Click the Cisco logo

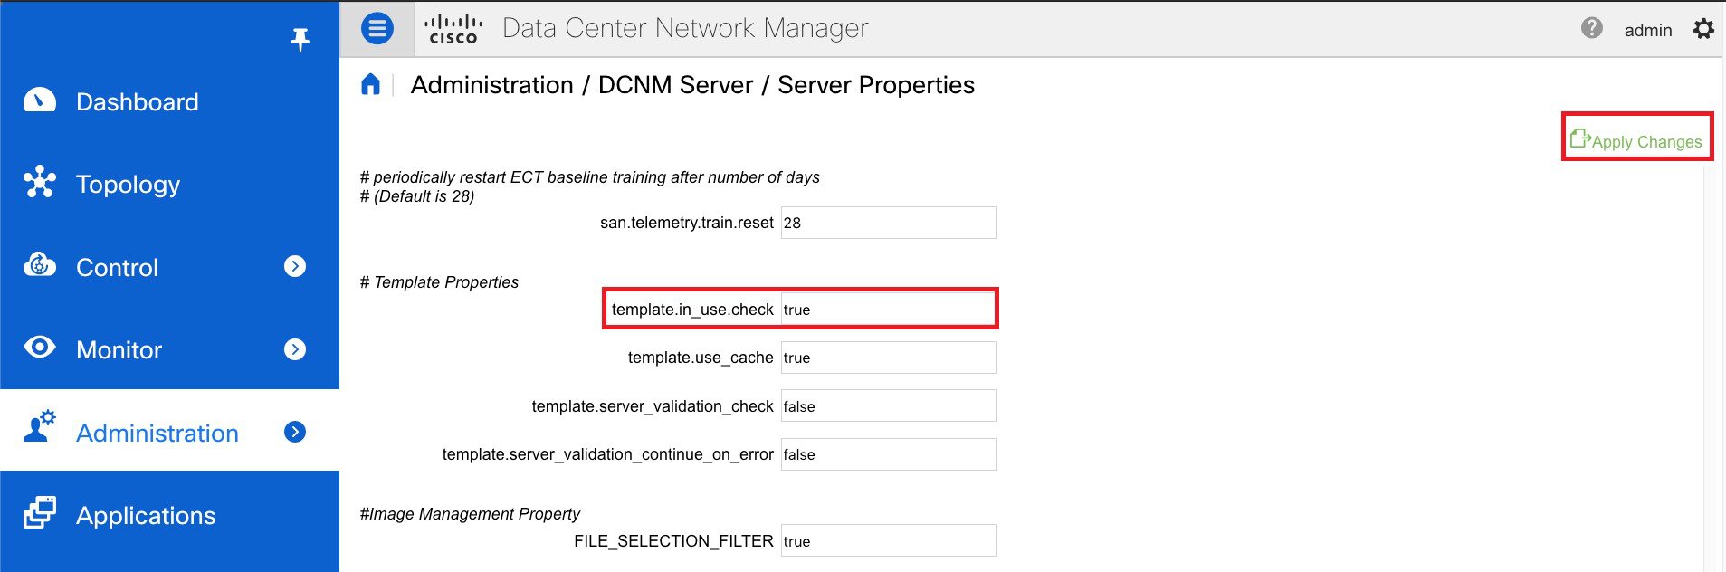(x=453, y=29)
